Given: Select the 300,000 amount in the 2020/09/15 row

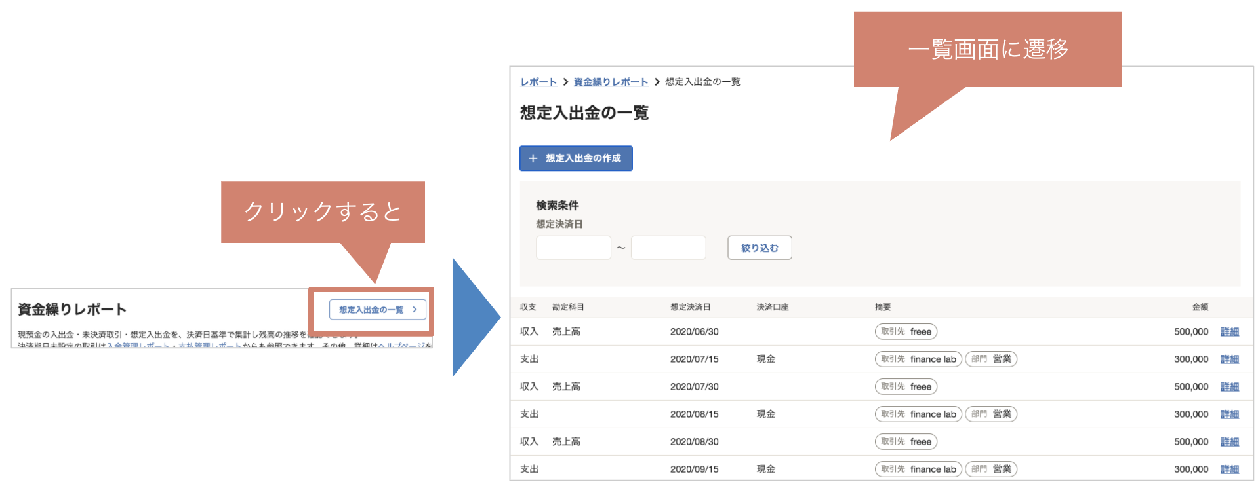Looking at the screenshot, I should (x=1191, y=469).
